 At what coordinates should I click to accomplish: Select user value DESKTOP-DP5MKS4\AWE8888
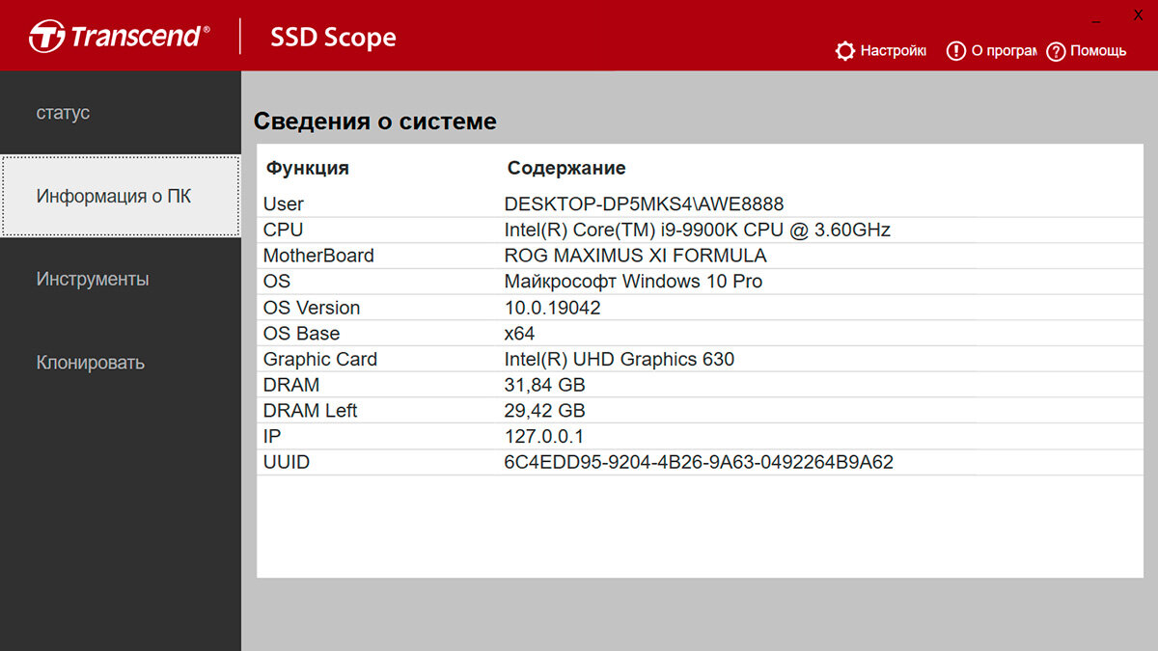(644, 203)
